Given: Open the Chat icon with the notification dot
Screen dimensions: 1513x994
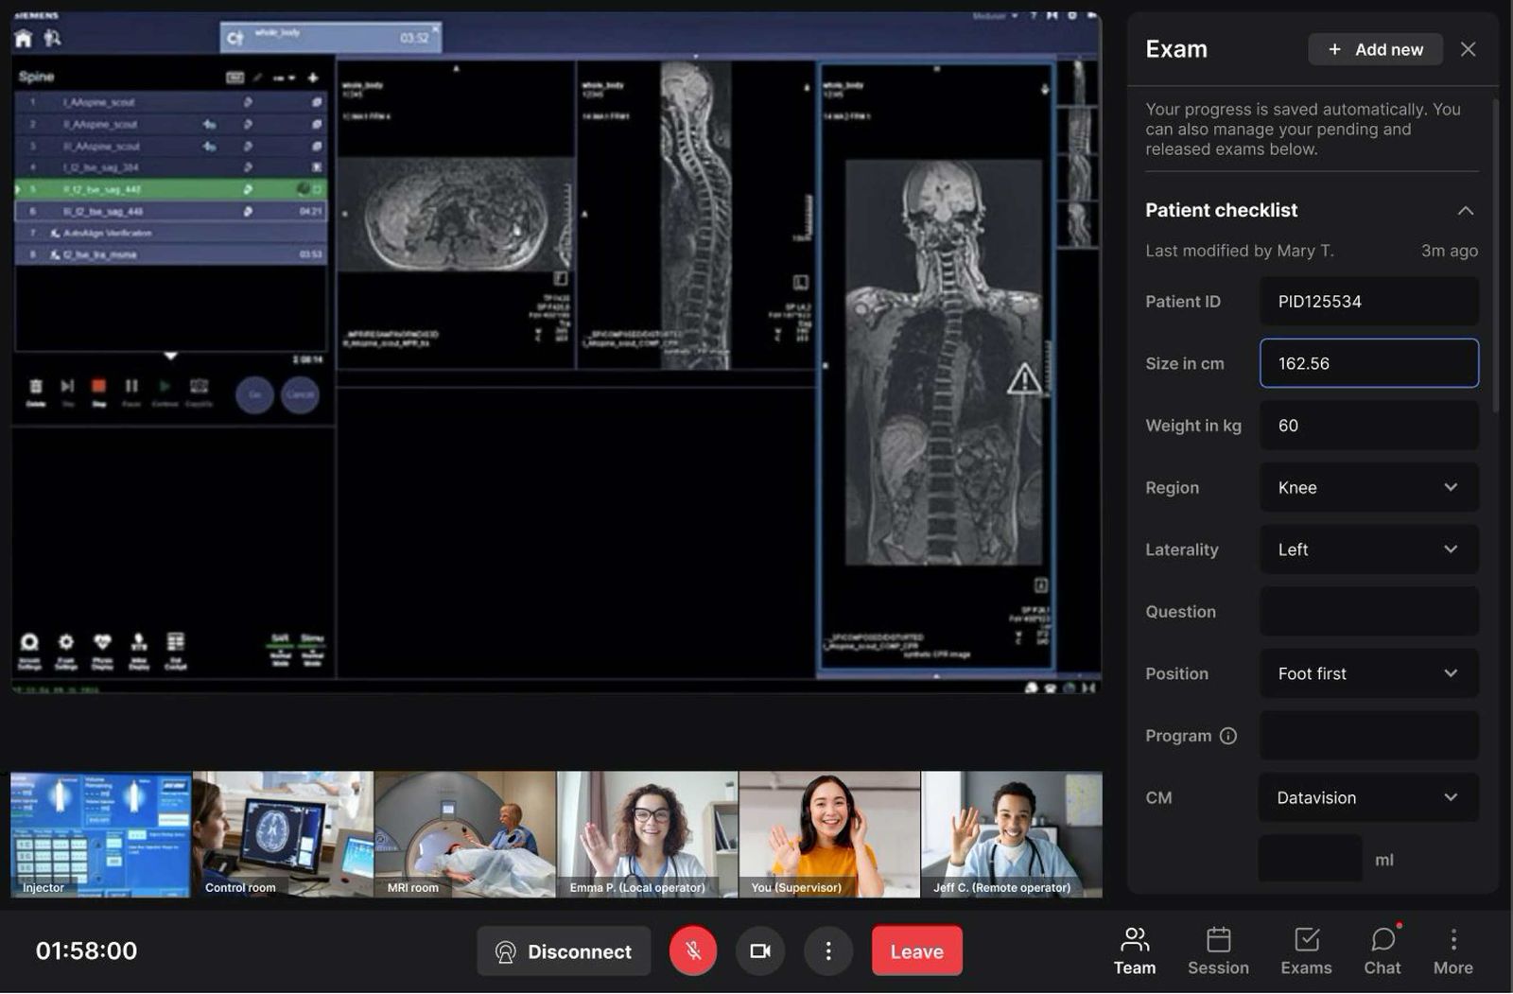Looking at the screenshot, I should tap(1382, 949).
